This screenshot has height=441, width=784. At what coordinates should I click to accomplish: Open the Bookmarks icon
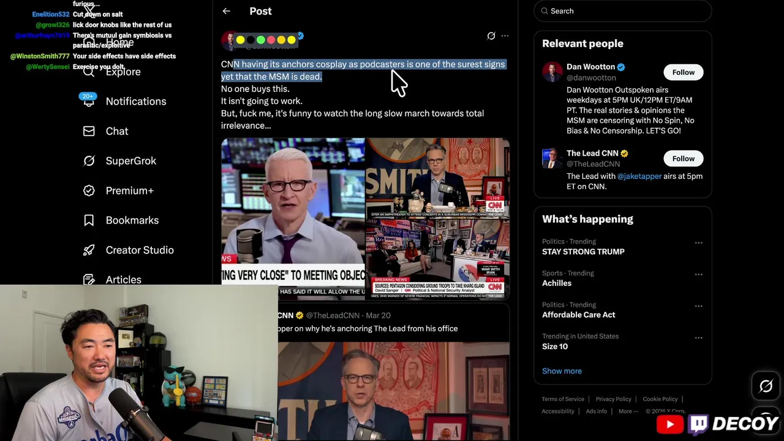click(89, 220)
